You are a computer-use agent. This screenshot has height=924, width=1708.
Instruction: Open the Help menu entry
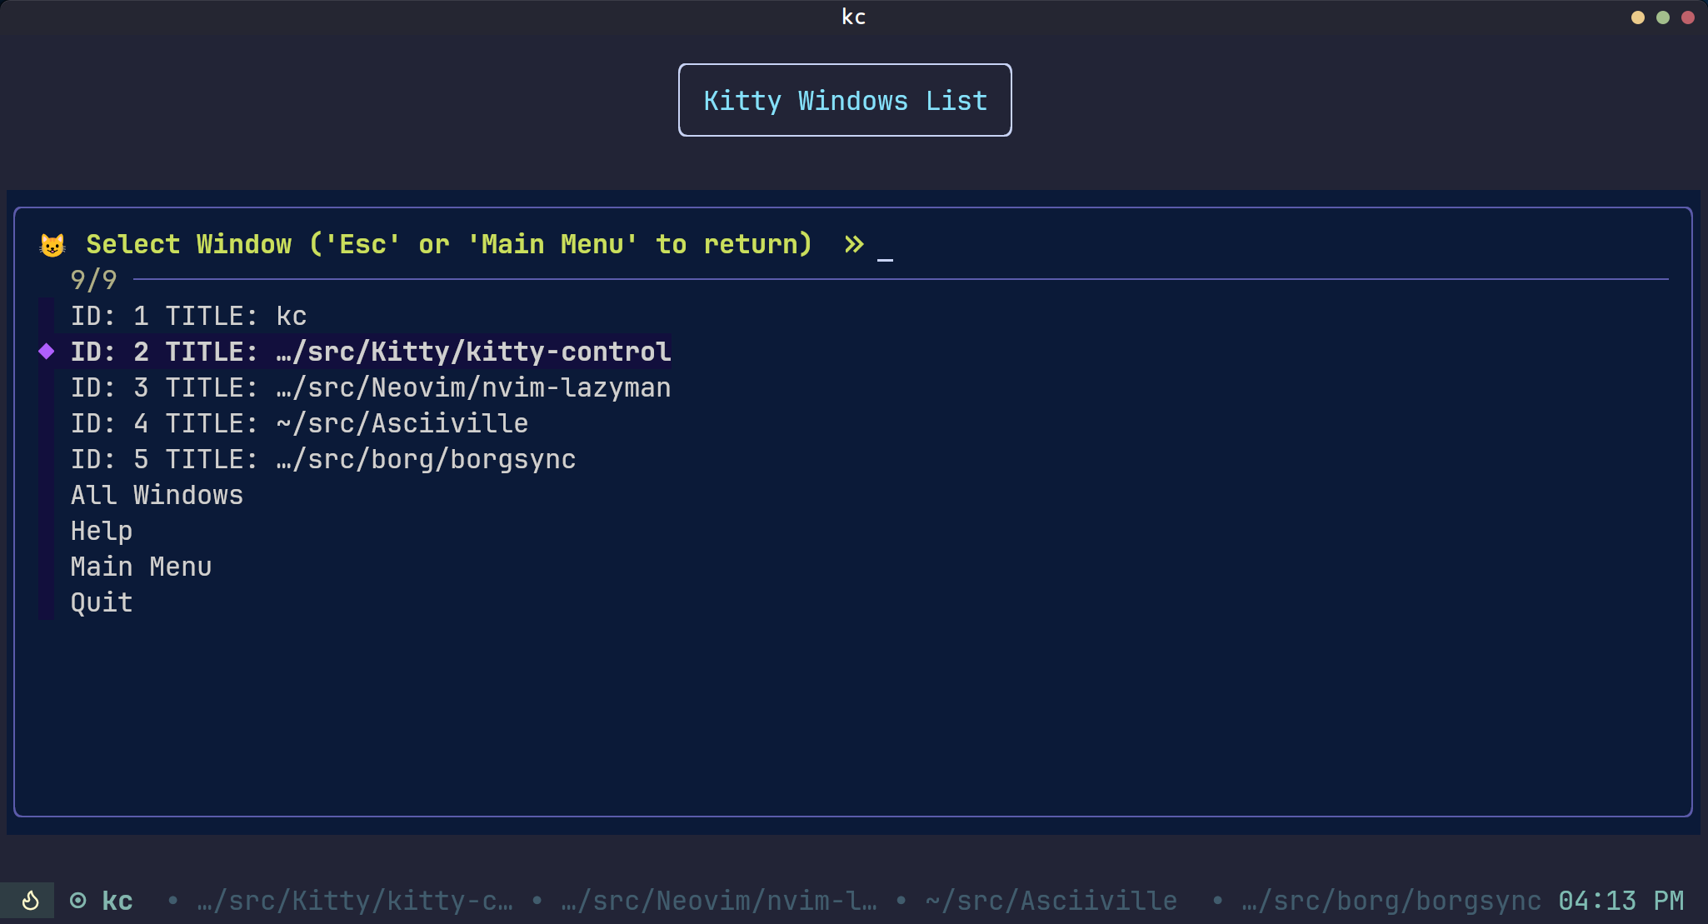[102, 531]
